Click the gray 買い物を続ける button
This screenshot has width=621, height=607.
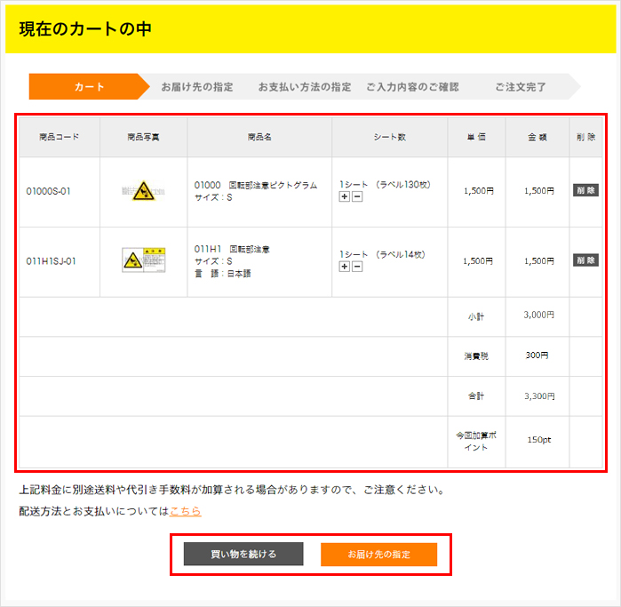coord(243,555)
